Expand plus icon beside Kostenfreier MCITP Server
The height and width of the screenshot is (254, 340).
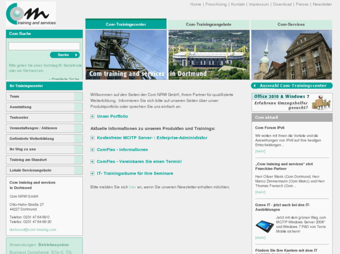[x=93, y=138]
